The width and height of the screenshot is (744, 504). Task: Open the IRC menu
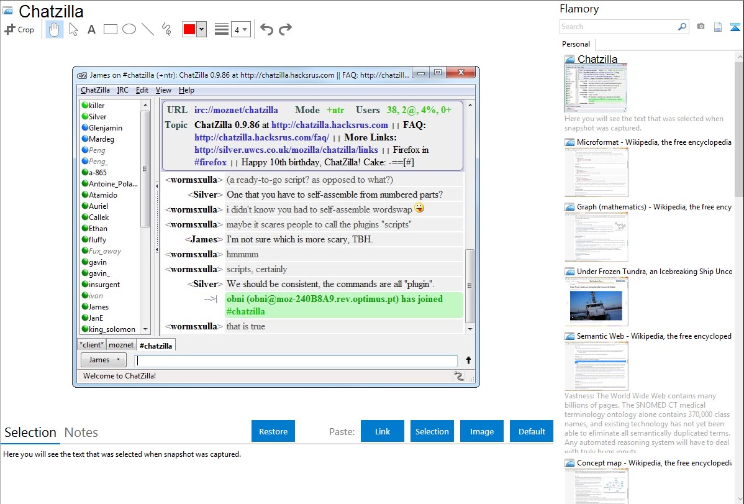click(122, 90)
